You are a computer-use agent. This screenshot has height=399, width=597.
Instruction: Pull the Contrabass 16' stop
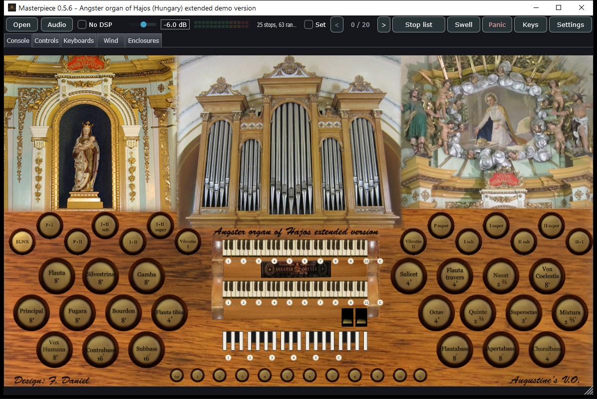coord(100,350)
